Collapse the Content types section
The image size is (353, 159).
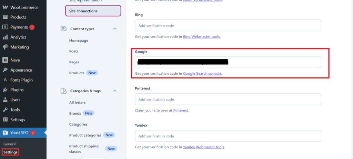tap(115, 29)
